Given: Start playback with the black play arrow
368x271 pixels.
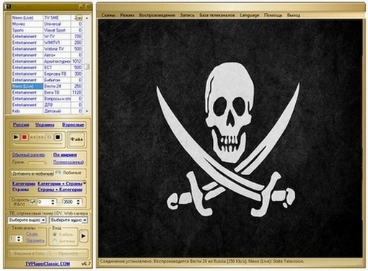Looking at the screenshot, I should point(16,137).
